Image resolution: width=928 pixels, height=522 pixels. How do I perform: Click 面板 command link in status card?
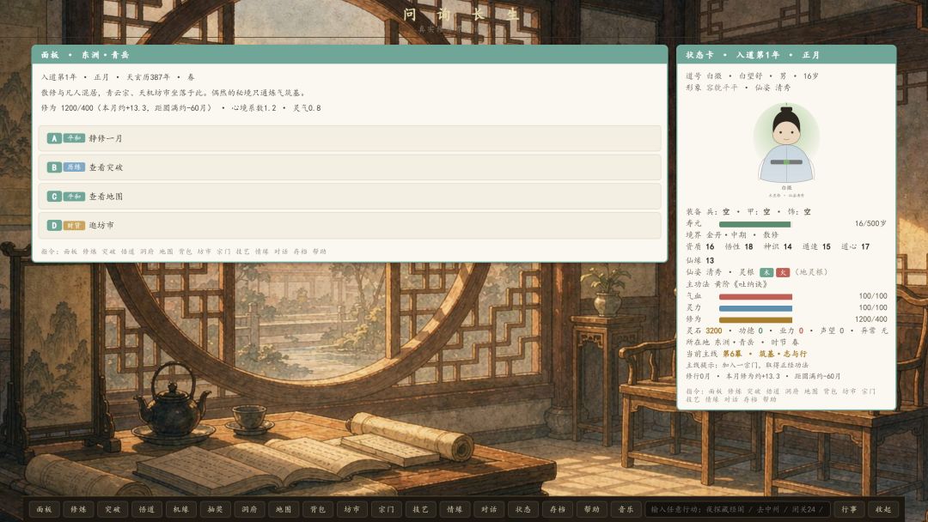[x=716, y=391]
